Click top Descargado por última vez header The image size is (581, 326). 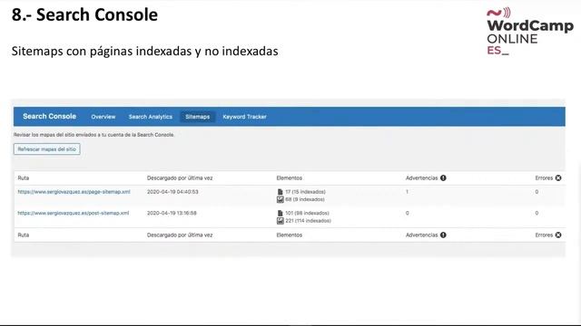coord(180,178)
